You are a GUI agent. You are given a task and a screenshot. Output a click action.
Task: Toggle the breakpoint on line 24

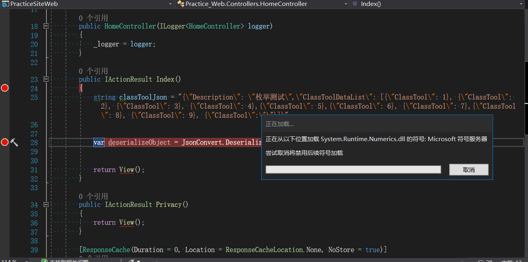coord(5,88)
